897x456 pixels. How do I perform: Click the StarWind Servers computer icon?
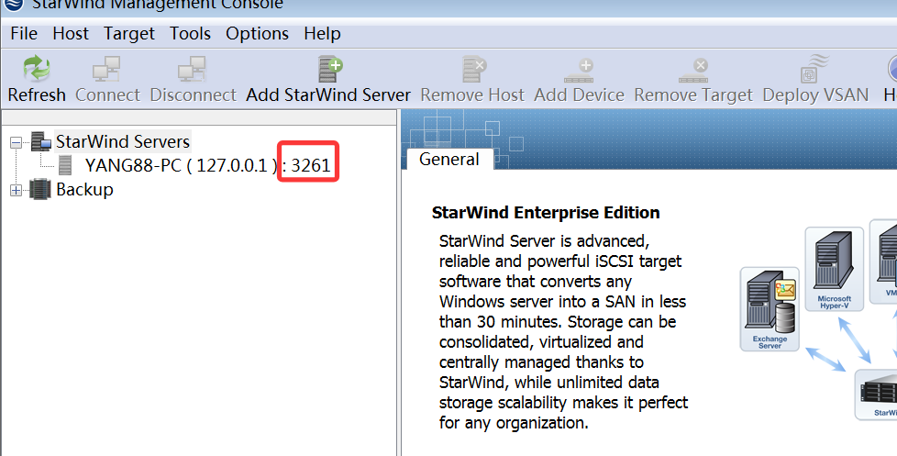point(41,141)
